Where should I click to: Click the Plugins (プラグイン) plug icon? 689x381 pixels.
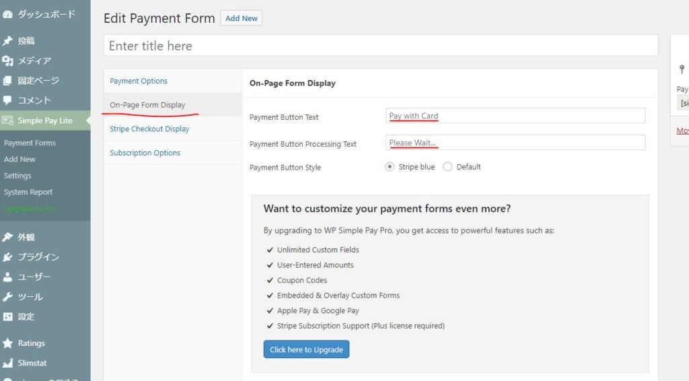point(7,257)
